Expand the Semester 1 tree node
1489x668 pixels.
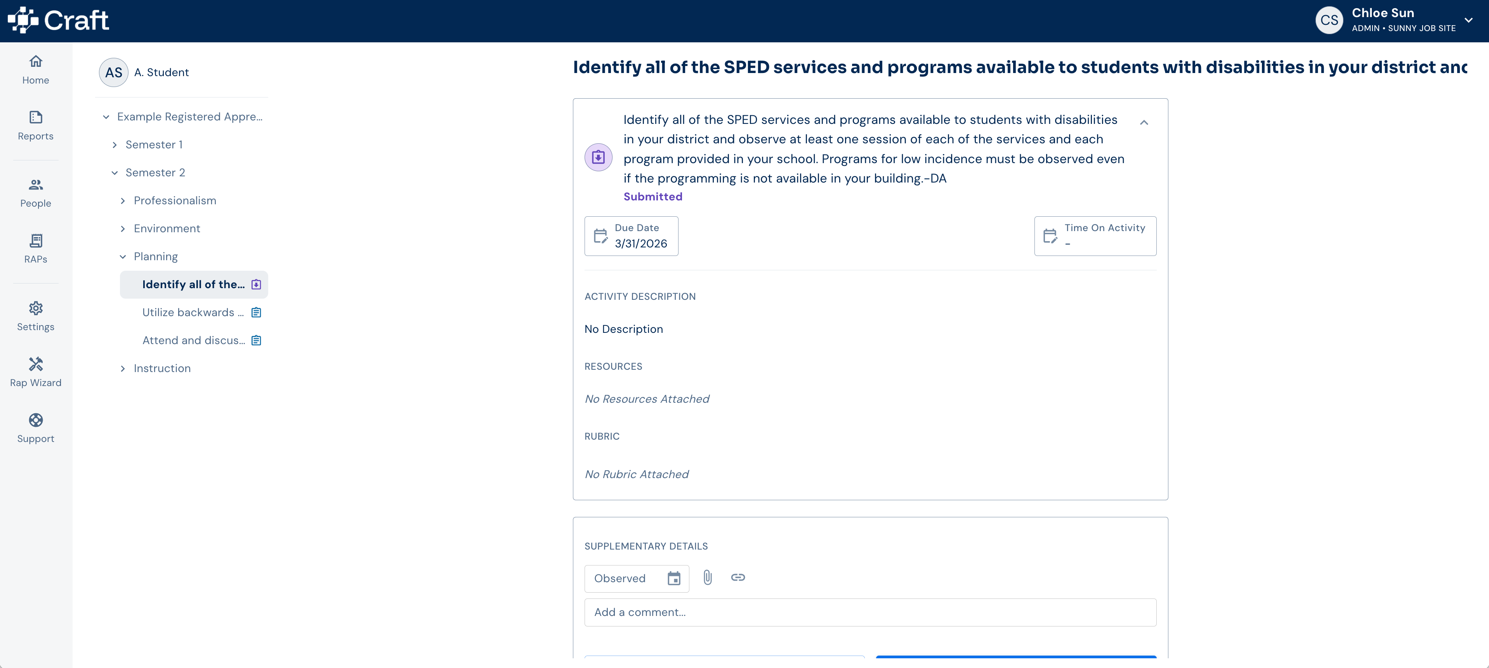[115, 144]
